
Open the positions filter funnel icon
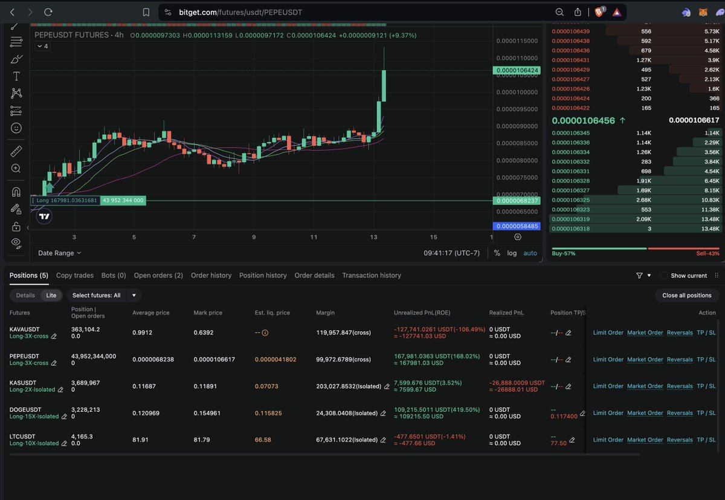(x=639, y=276)
